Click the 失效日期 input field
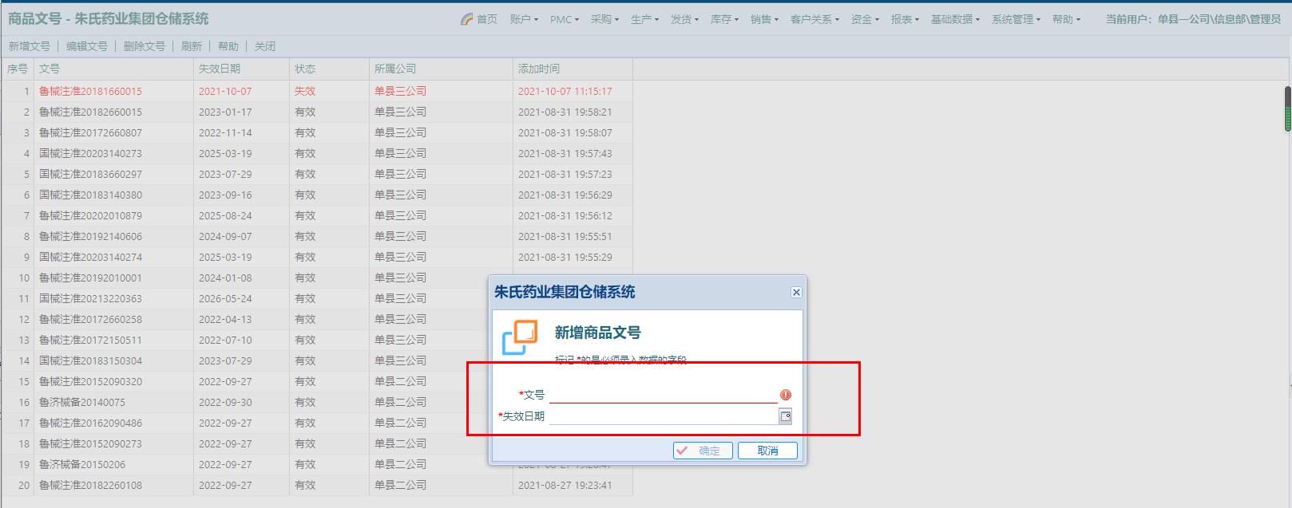This screenshot has width=1292, height=508. 663,416
